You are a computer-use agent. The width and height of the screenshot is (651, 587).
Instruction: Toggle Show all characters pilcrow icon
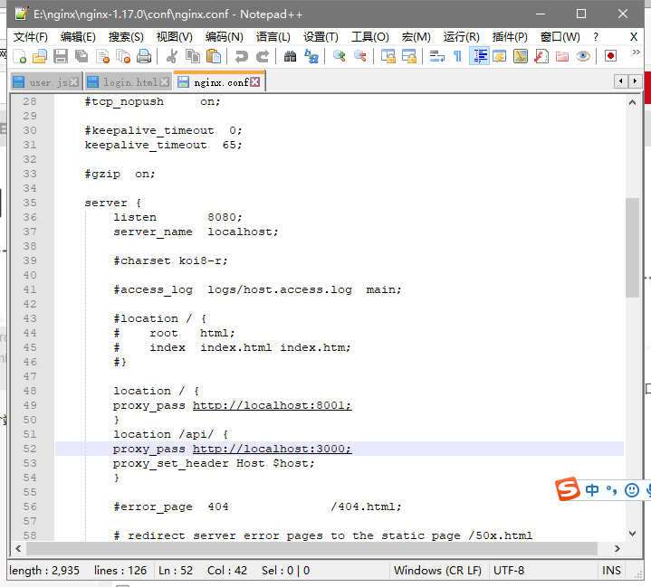457,56
